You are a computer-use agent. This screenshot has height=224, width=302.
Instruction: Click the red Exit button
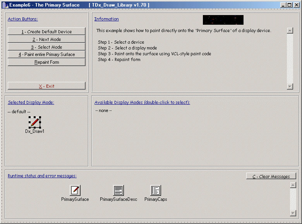coord(46,86)
